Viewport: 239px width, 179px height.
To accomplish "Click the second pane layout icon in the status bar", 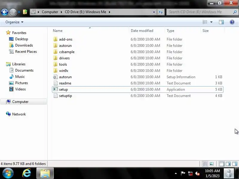I will pos(228,164).
